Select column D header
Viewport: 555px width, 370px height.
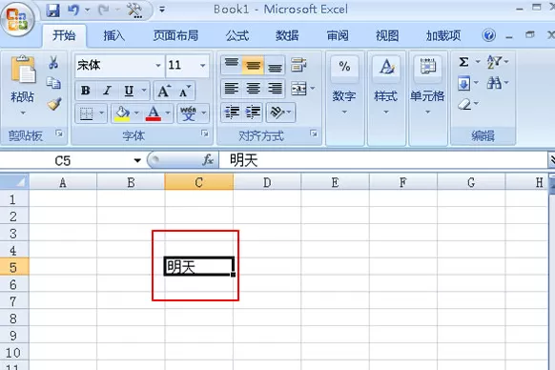[267, 182]
